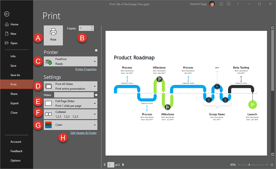Select Export in the Backstage sidebar
276x169 pixels.
pyautogui.click(x=14, y=103)
